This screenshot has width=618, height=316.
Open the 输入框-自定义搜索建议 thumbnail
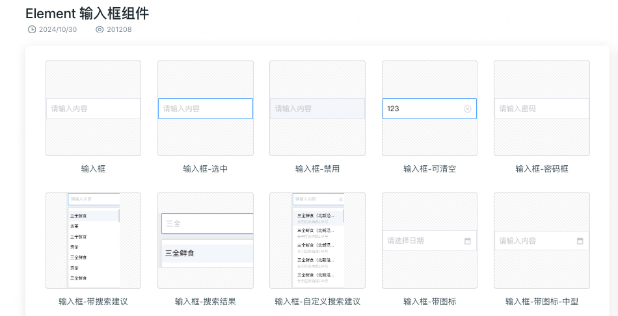pyautogui.click(x=317, y=241)
